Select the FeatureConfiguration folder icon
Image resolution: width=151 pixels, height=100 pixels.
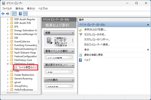tap(12, 56)
